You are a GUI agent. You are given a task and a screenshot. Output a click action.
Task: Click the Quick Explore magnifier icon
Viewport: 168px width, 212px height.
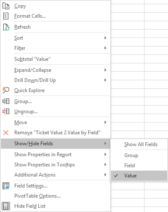point(6,90)
